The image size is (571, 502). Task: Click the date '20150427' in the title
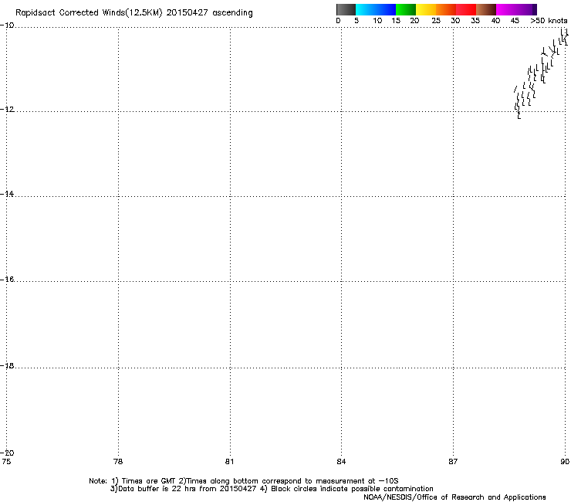(187, 12)
